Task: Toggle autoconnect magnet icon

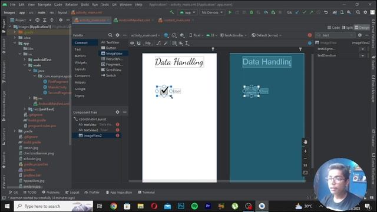Action: pos(139,43)
